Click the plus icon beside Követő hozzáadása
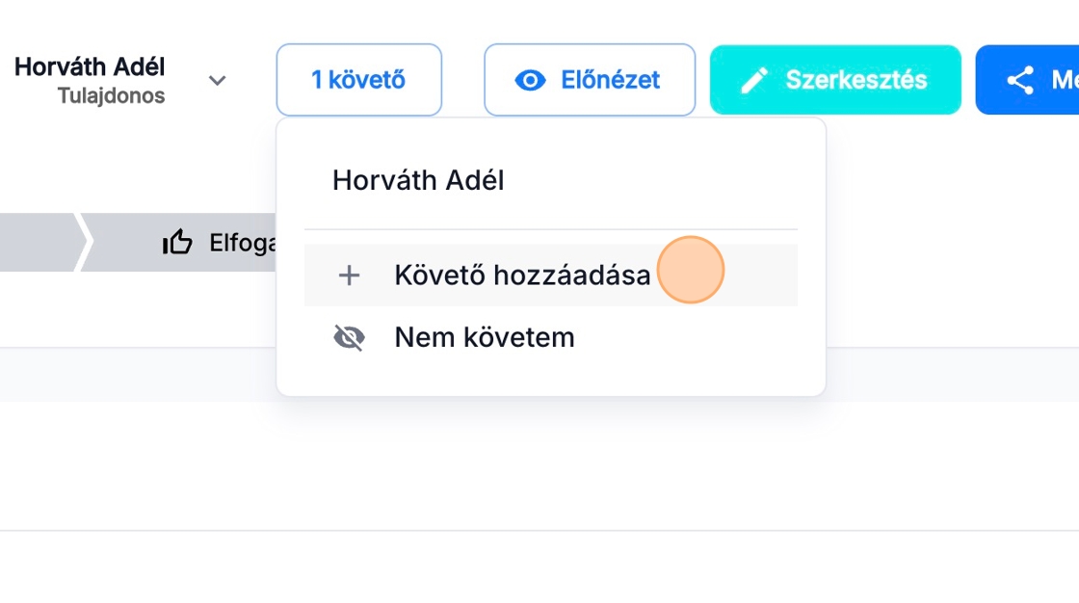 (x=349, y=276)
